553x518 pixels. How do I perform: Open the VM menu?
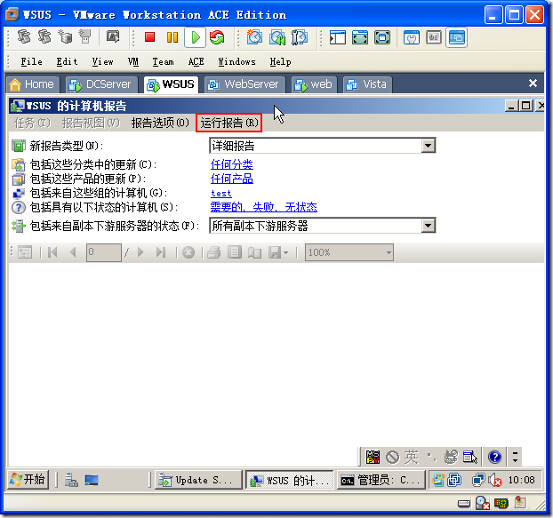point(133,62)
